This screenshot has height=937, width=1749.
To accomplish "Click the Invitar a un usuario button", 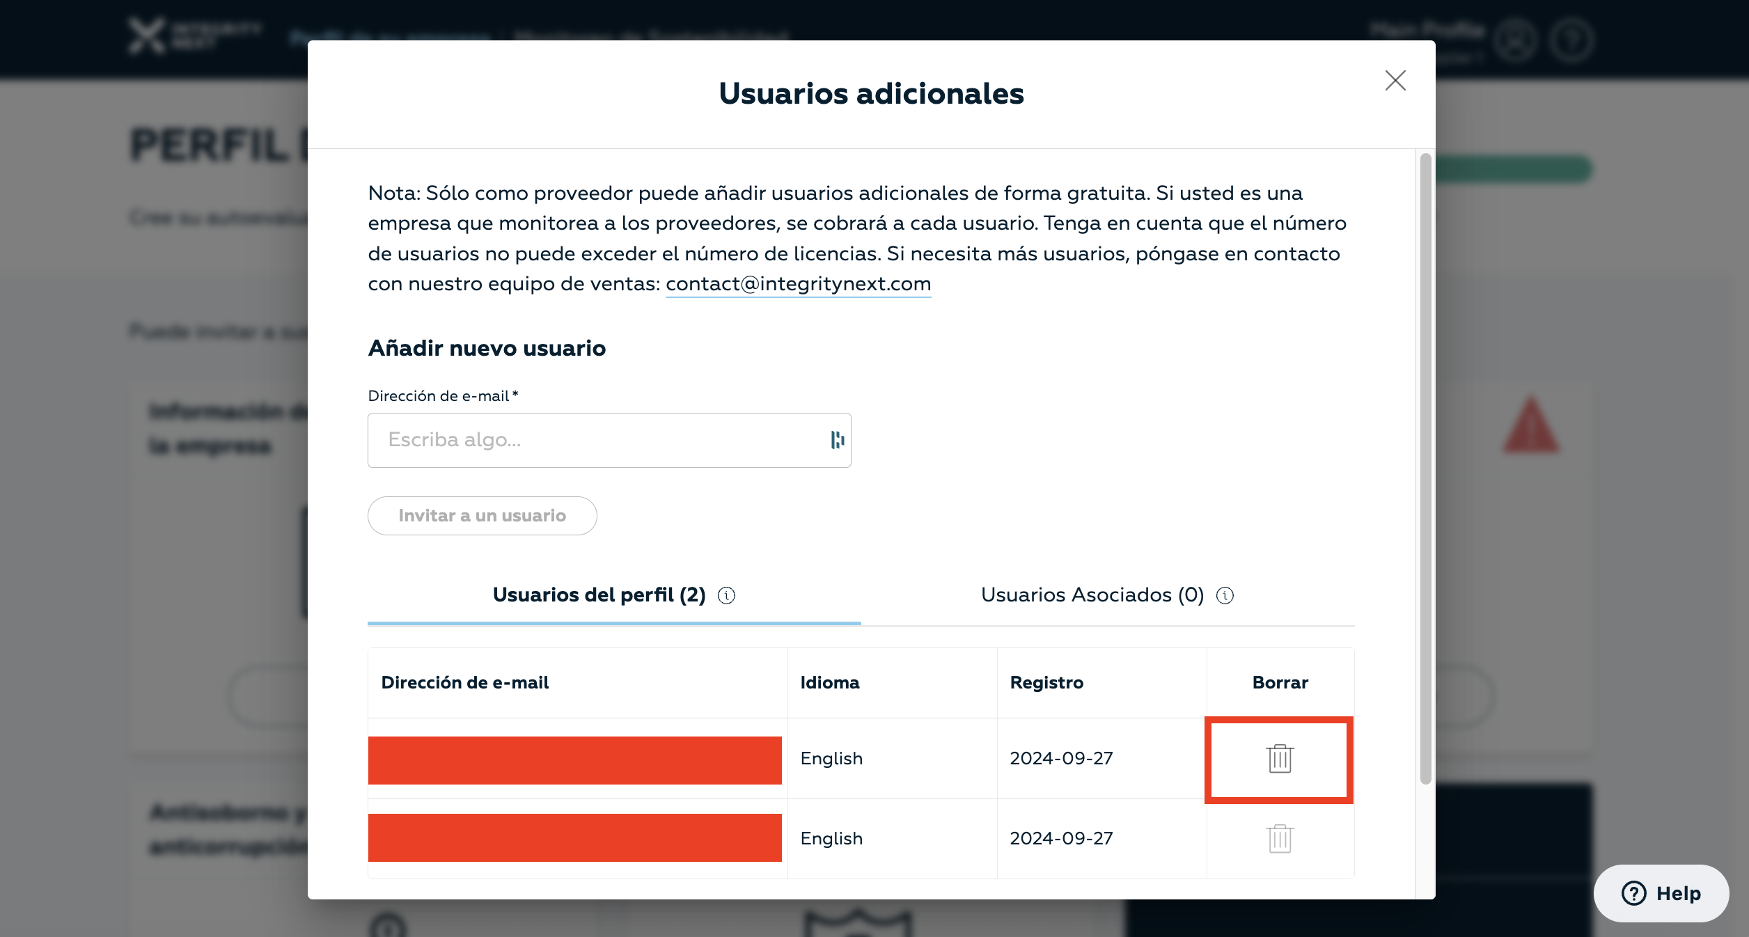I will coord(482,516).
